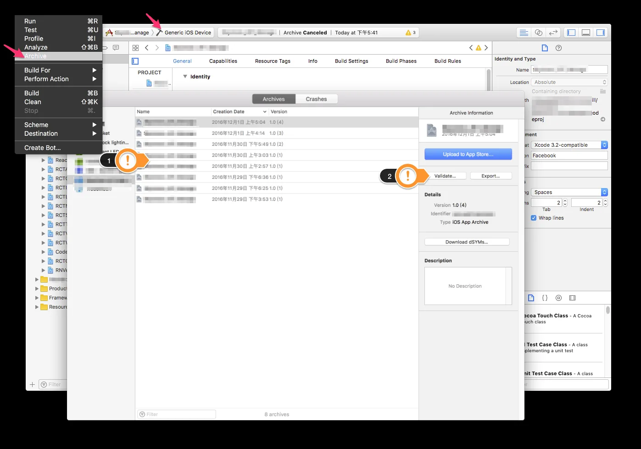Go forward in the jump bar
Screen dimensions: 641x449
point(157,48)
